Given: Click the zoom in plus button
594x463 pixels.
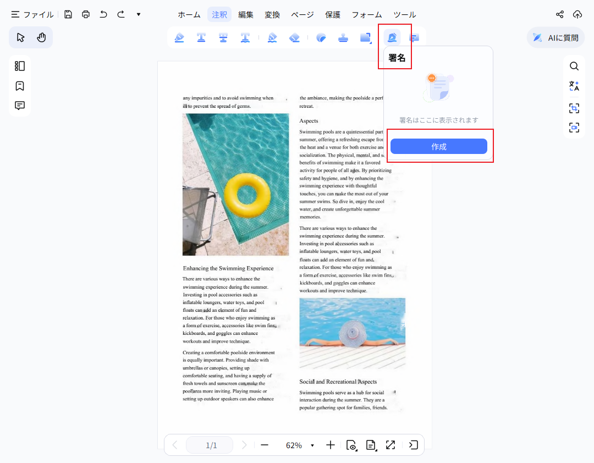Looking at the screenshot, I should click(330, 445).
